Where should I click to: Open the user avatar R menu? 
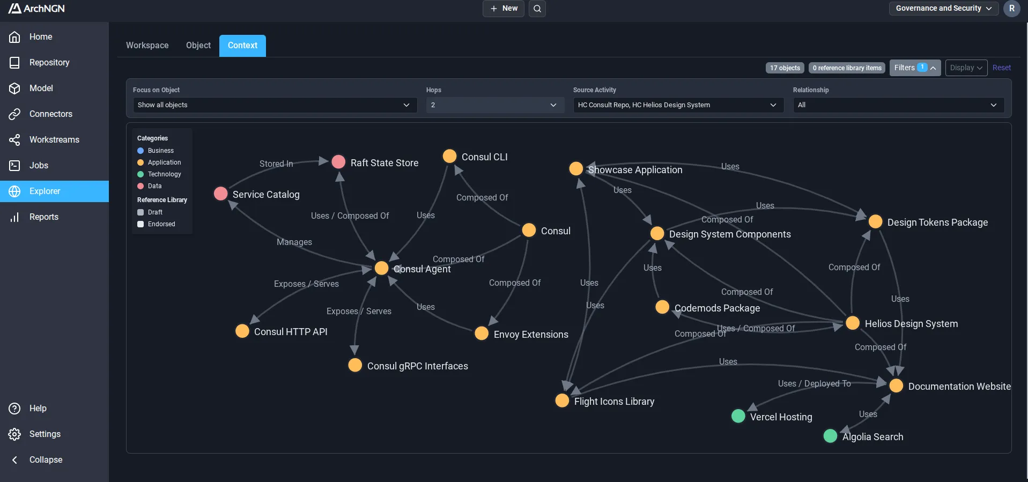click(1012, 9)
